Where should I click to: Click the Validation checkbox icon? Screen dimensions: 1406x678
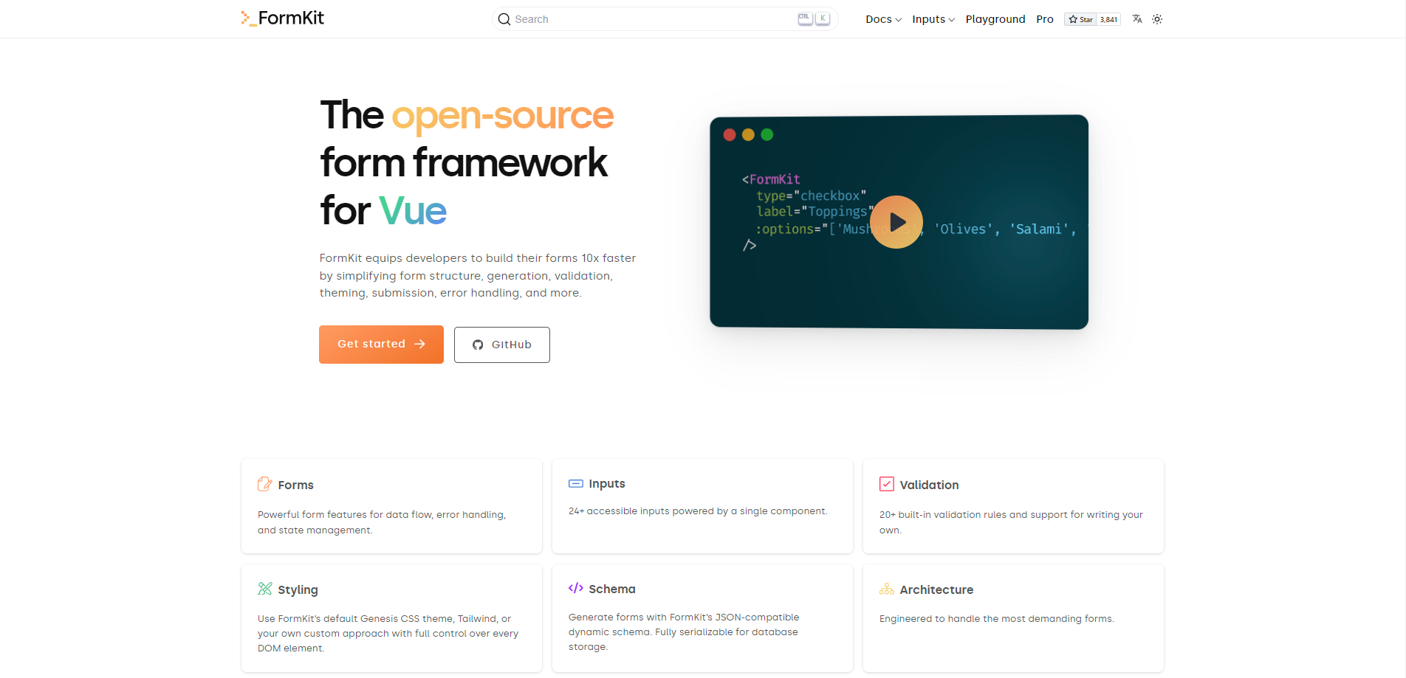[886, 485]
